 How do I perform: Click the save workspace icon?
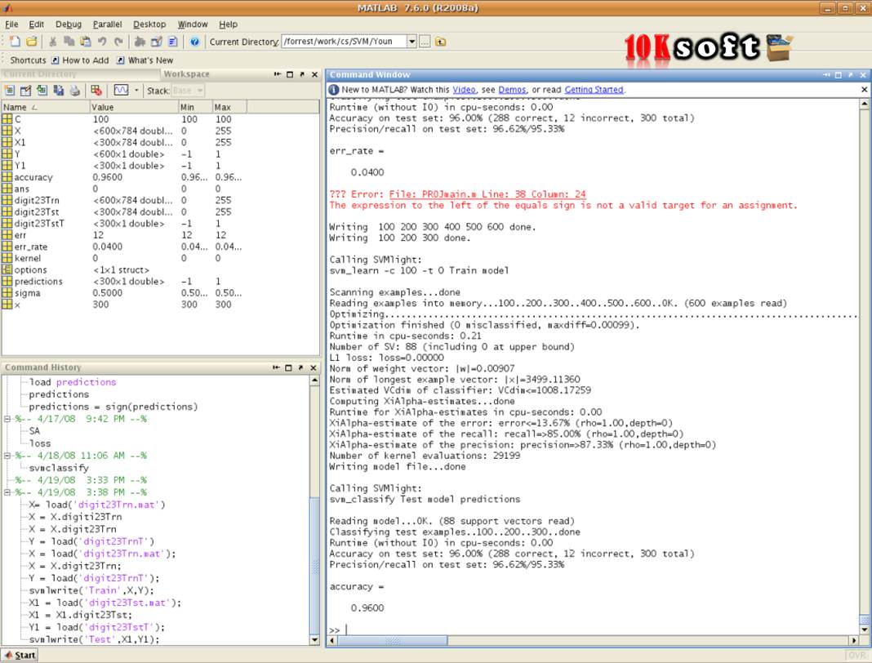(59, 90)
